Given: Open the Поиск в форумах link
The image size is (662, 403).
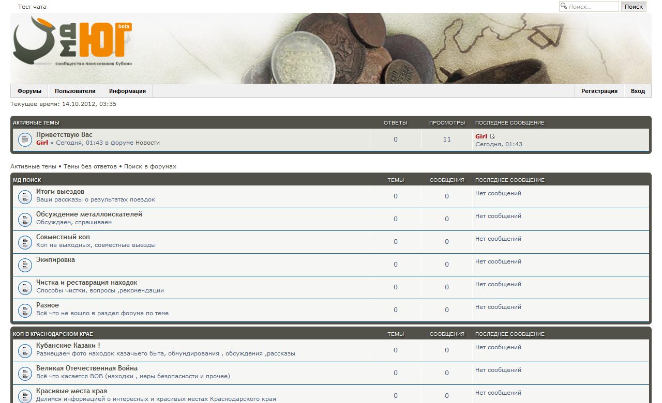Looking at the screenshot, I should (150, 166).
